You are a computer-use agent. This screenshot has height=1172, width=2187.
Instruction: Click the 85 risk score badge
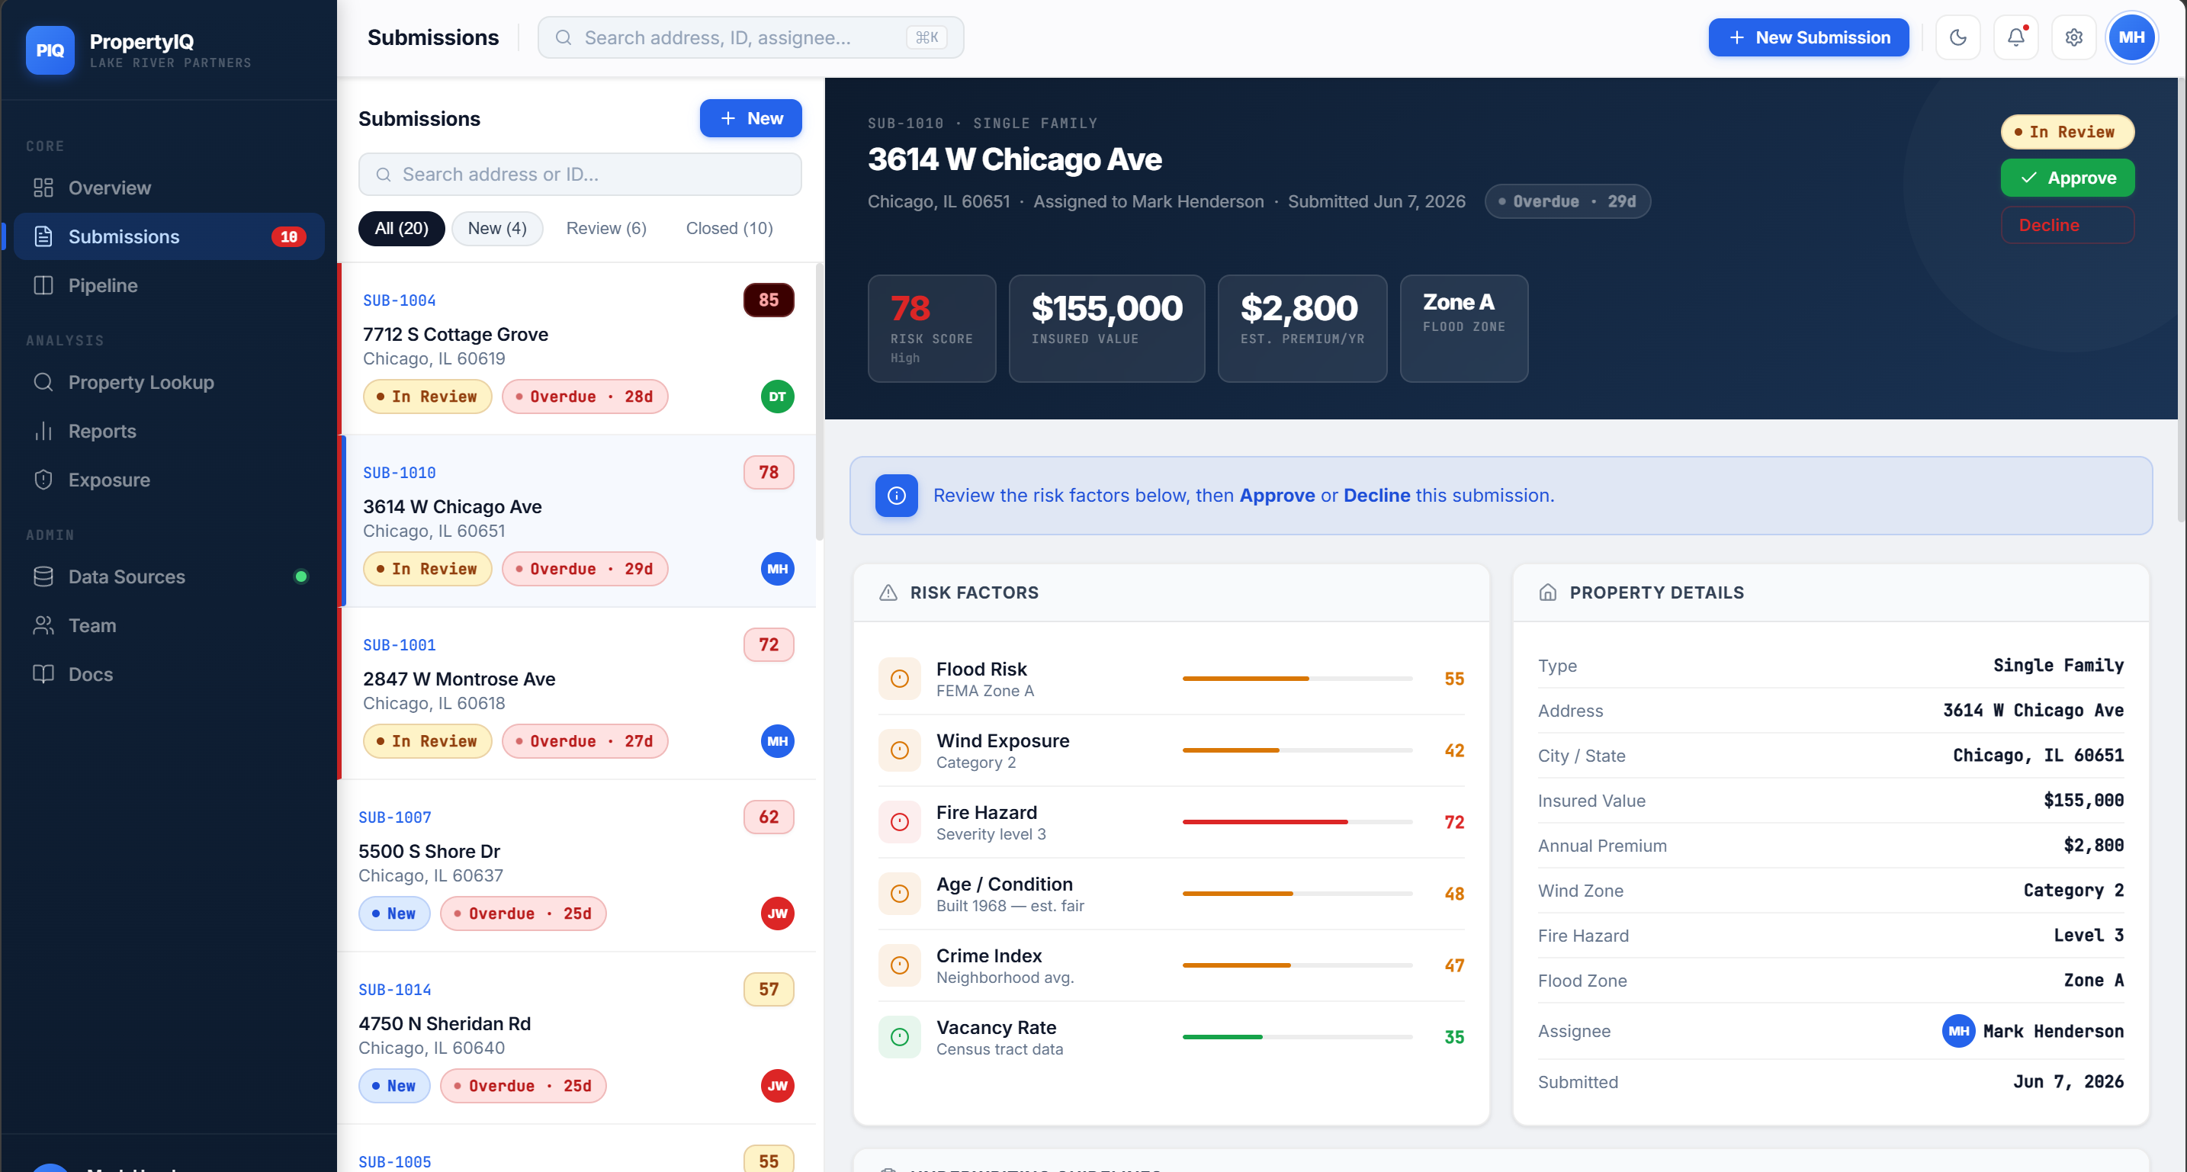tap(769, 300)
